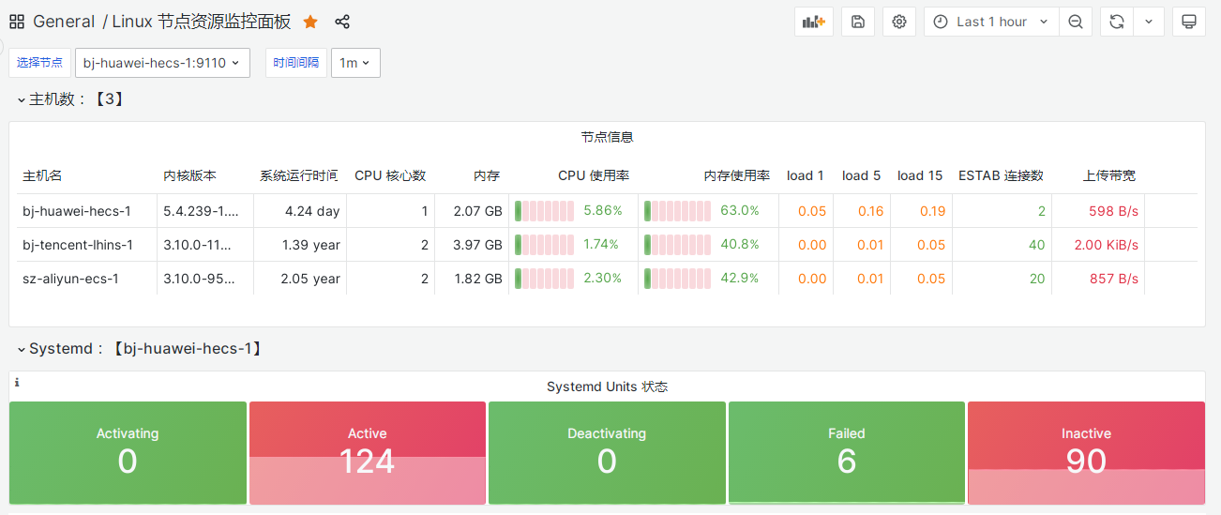Share the dashboard via share icon
This screenshot has height=515, width=1221.
(x=342, y=22)
